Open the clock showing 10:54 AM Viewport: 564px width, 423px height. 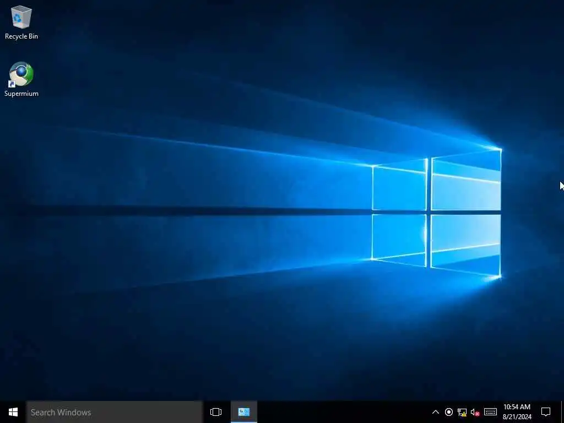(x=517, y=412)
